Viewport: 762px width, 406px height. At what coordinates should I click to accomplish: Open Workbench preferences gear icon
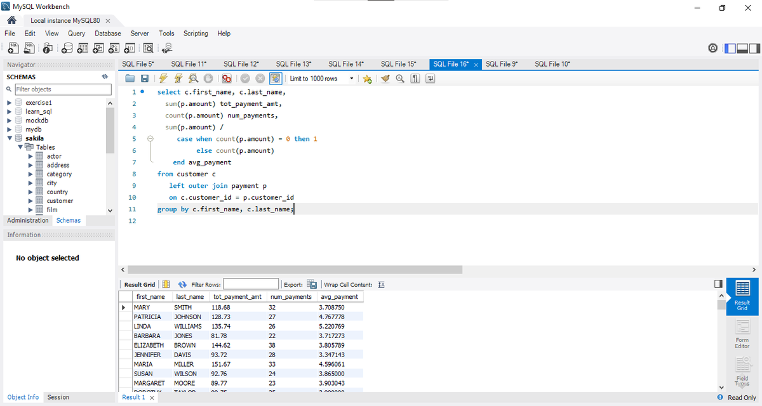click(712, 48)
